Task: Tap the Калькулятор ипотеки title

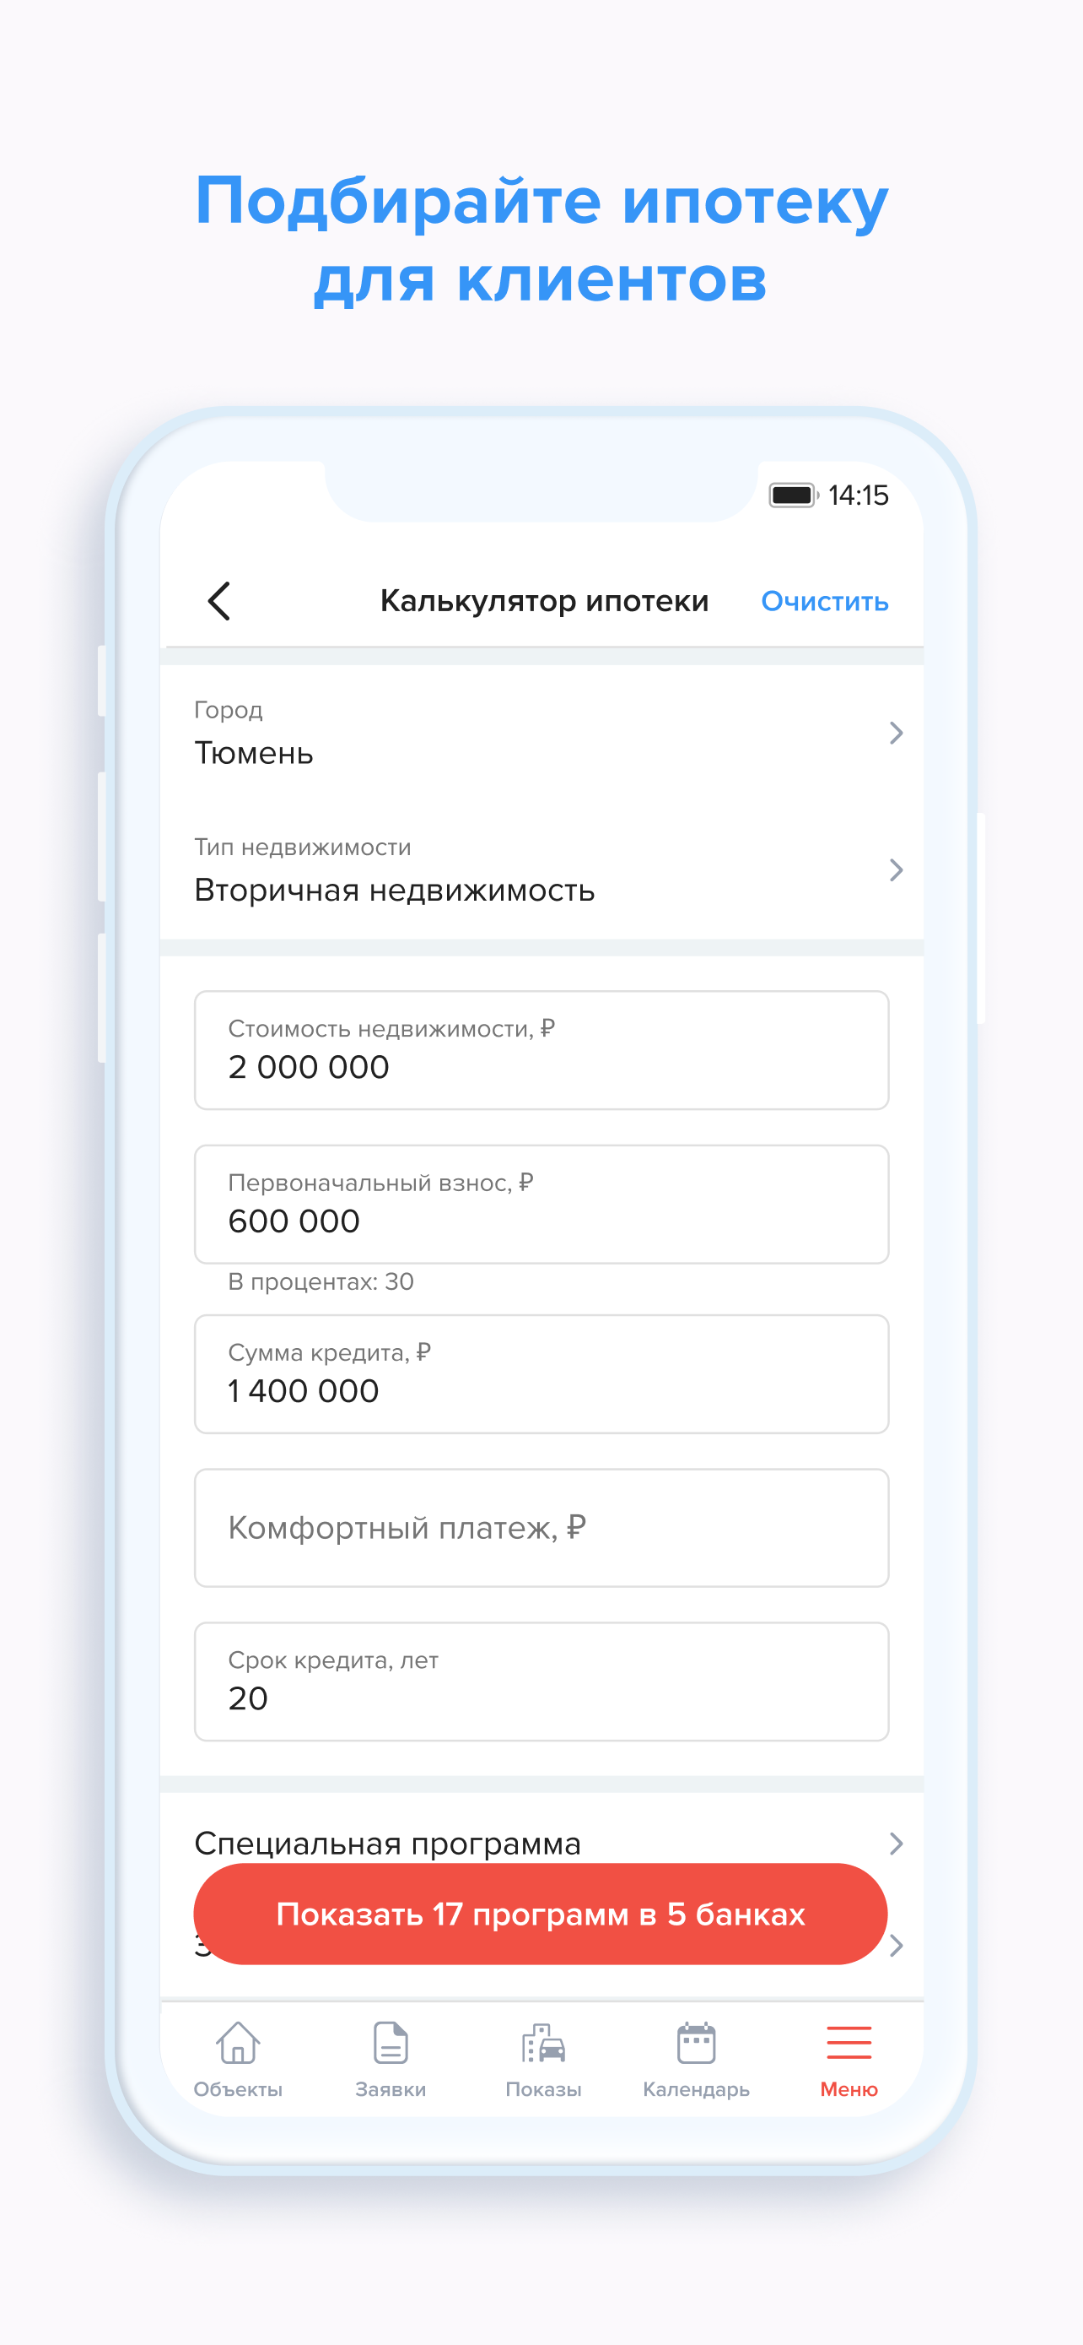Action: 544,601
